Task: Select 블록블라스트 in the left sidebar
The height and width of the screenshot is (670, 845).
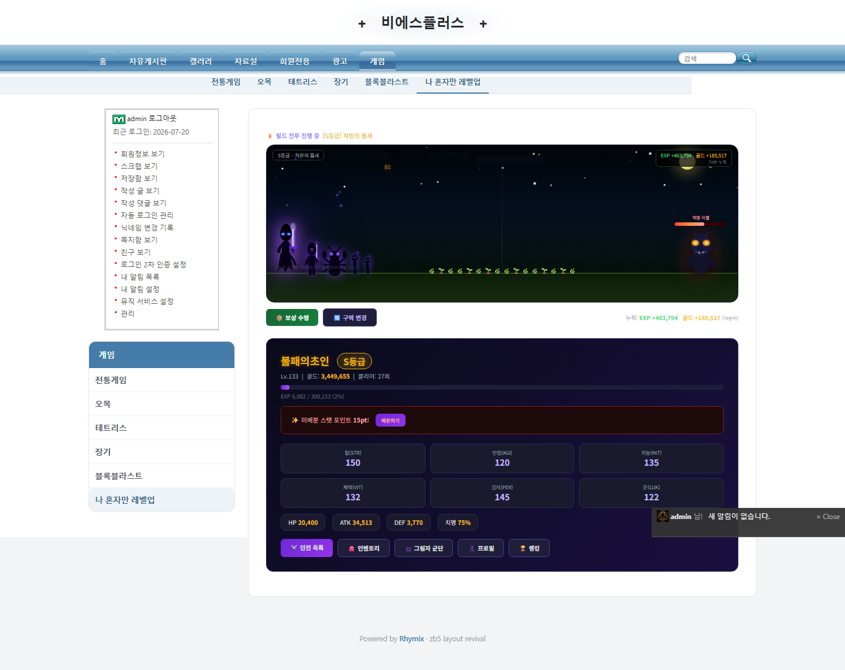Action: [162, 476]
